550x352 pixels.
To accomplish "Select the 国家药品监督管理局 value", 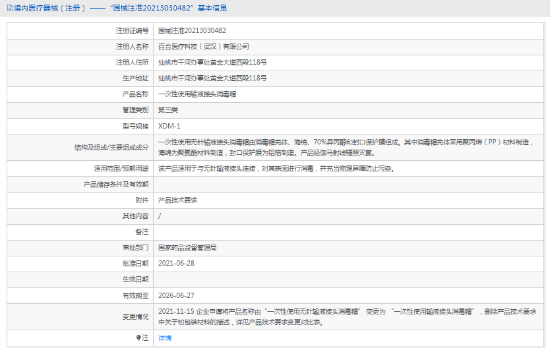I will pyautogui.click(x=187, y=248).
